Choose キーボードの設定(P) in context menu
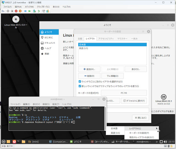The height and width of the screenshot is (149, 176). tap(142, 133)
